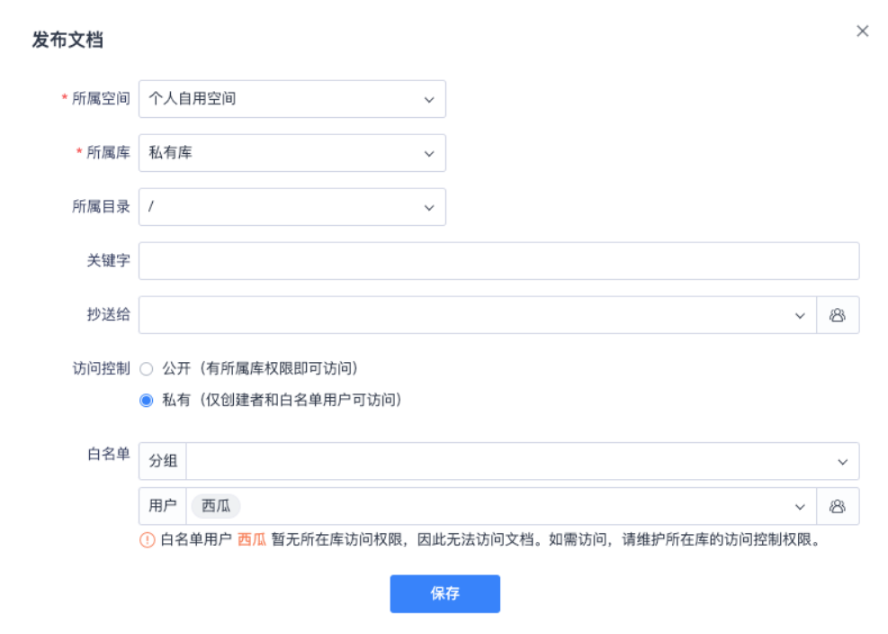Click the orange 西瓜 link in warning
This screenshot has width=888, height=634.
(x=251, y=539)
